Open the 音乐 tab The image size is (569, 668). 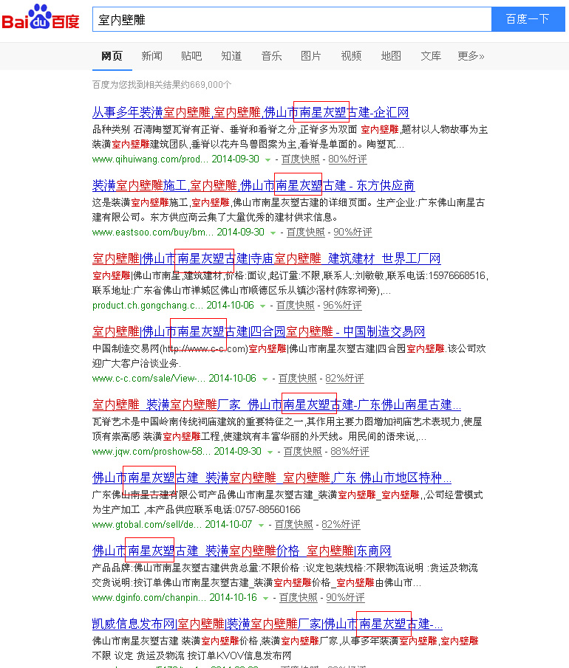[x=271, y=56]
